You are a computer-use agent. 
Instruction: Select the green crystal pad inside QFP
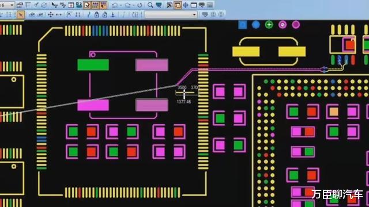pos(93,65)
